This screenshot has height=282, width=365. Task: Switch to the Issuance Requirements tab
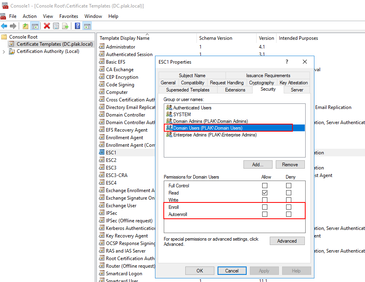[268, 76]
